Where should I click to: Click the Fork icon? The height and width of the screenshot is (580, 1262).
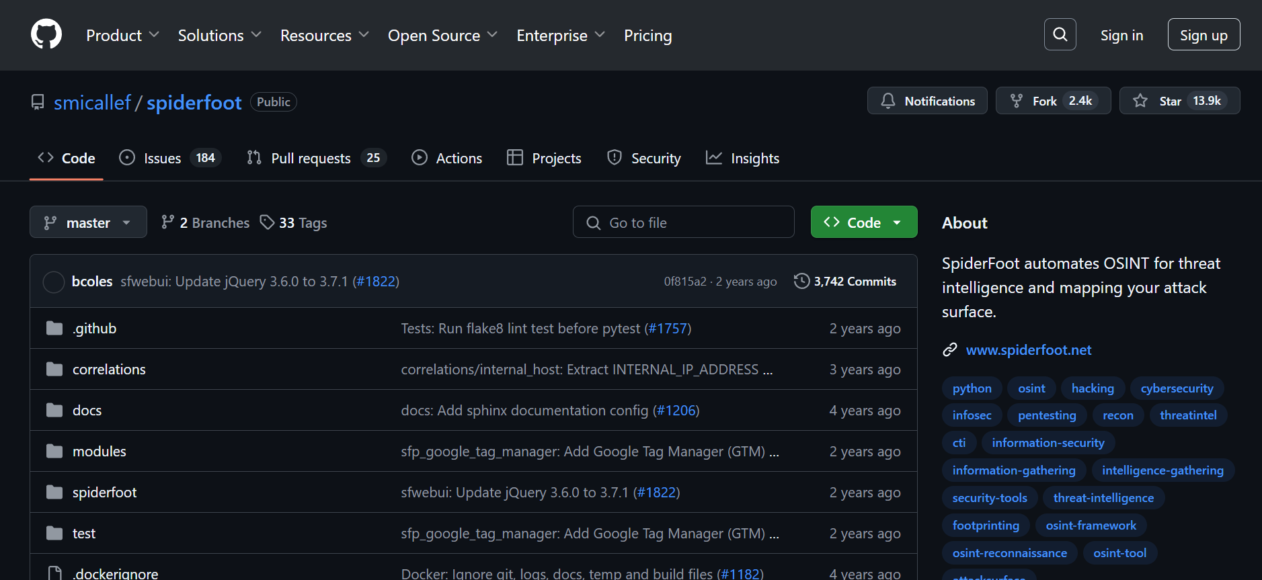coord(1017,101)
